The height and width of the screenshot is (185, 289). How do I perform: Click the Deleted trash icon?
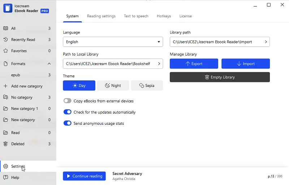pyautogui.click(x=5, y=144)
